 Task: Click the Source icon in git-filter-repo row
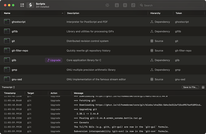tap(152, 50)
